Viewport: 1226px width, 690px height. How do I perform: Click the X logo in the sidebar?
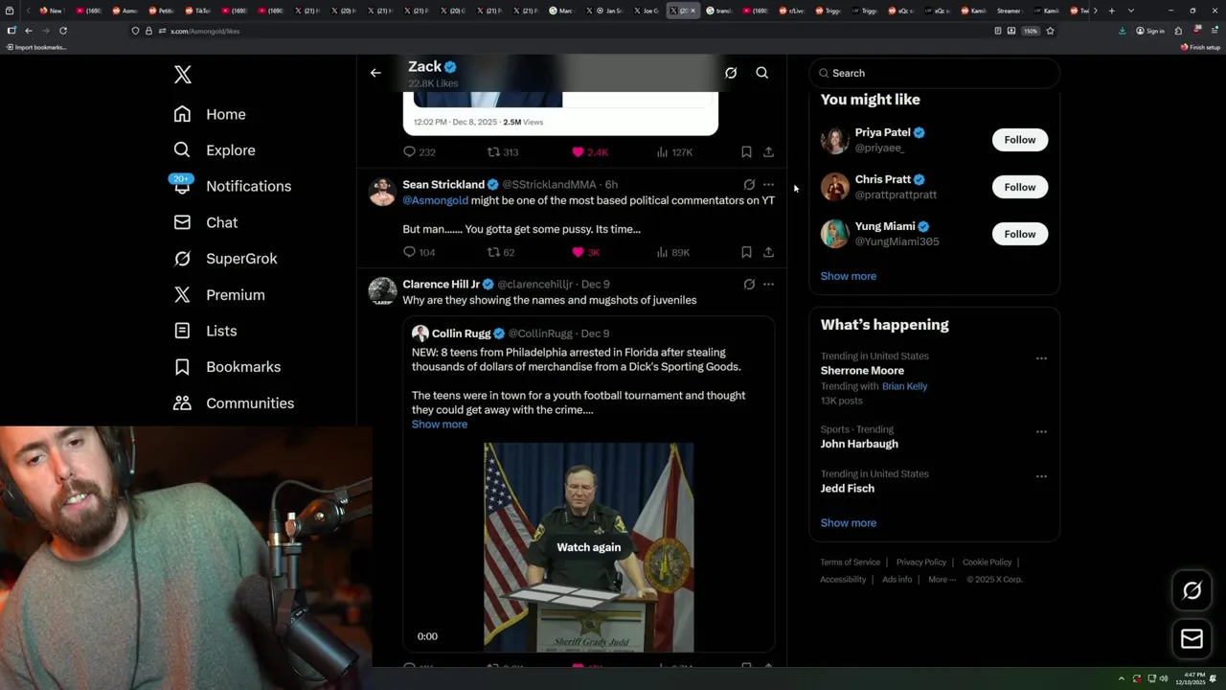tap(182, 75)
